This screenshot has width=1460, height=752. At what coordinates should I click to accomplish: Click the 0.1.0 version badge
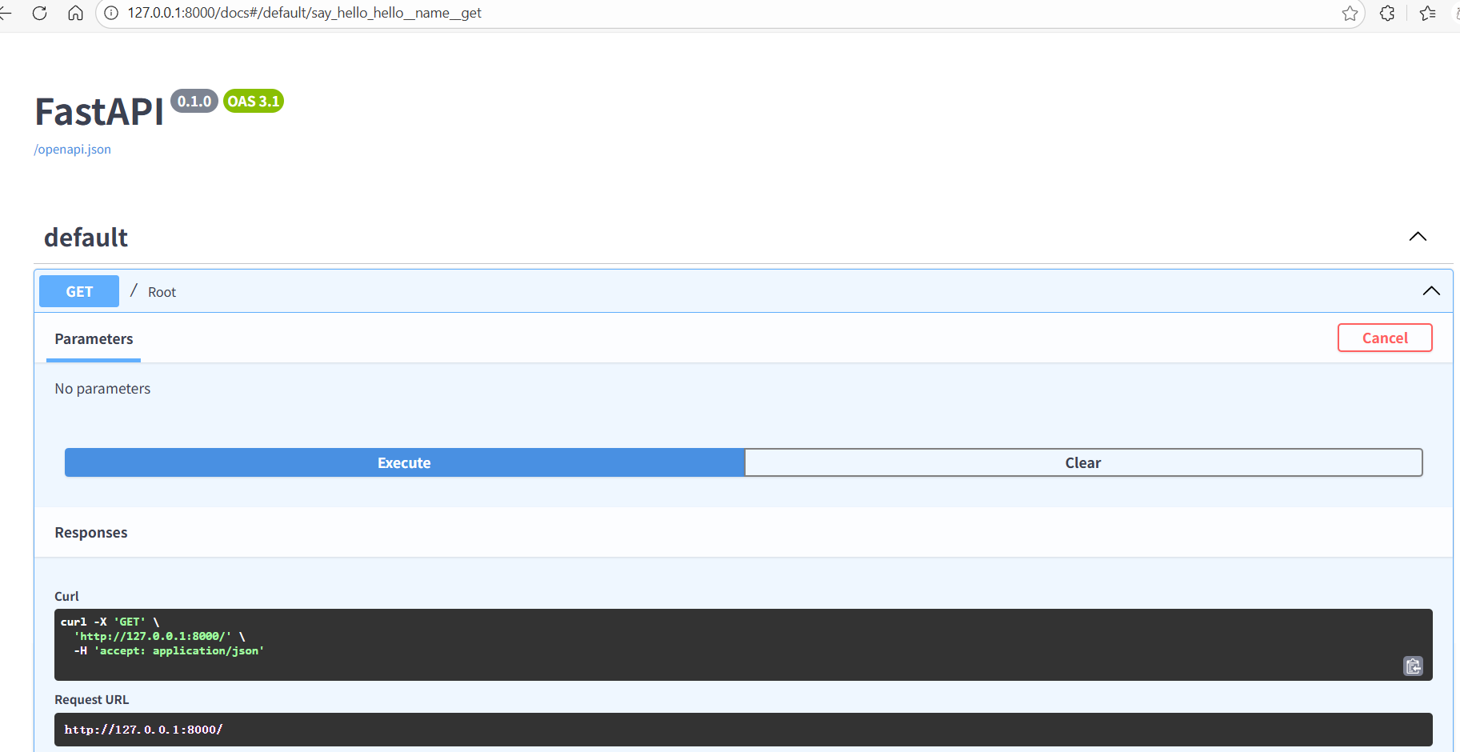(194, 101)
